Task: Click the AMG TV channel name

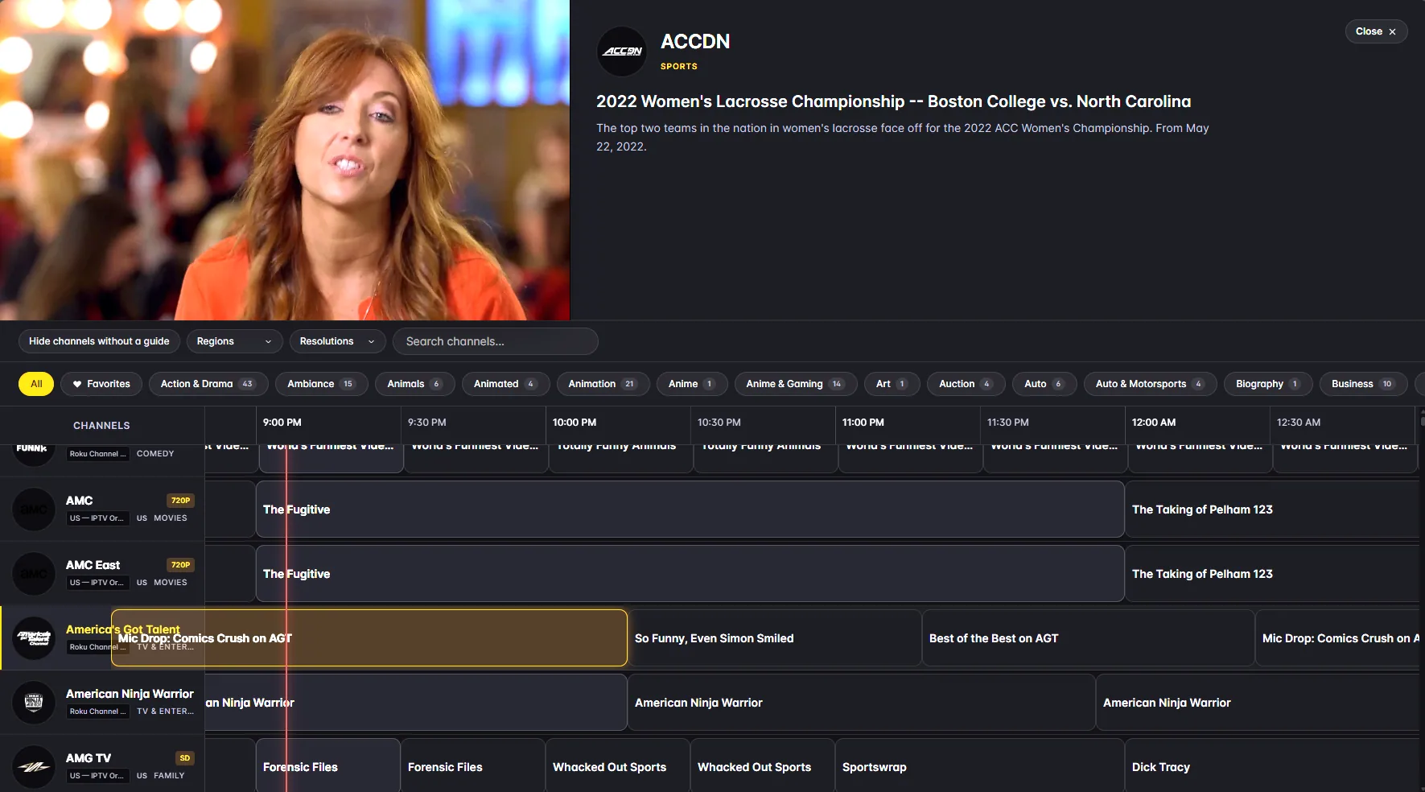Action: click(89, 758)
